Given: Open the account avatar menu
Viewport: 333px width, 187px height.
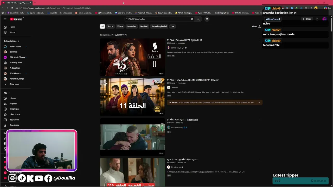Looking at the screenshot, I should click(x=324, y=19).
